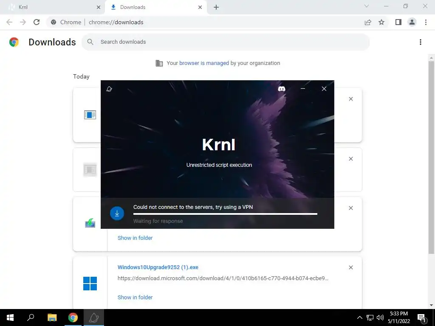This screenshot has width=435, height=326.
Task: Click the blue download button in Krnl
Action: tap(117, 213)
